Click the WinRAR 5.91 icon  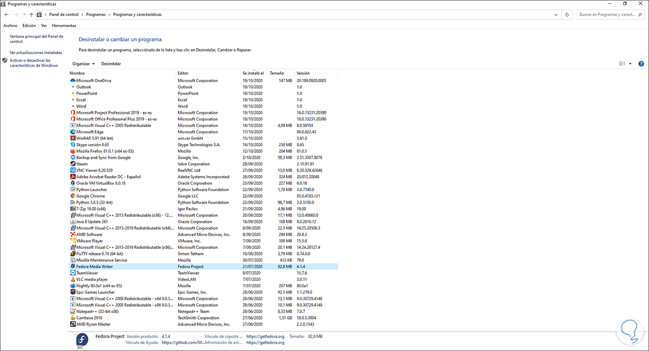coord(72,138)
